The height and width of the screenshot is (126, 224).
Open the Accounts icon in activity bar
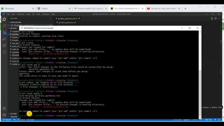point(4,108)
